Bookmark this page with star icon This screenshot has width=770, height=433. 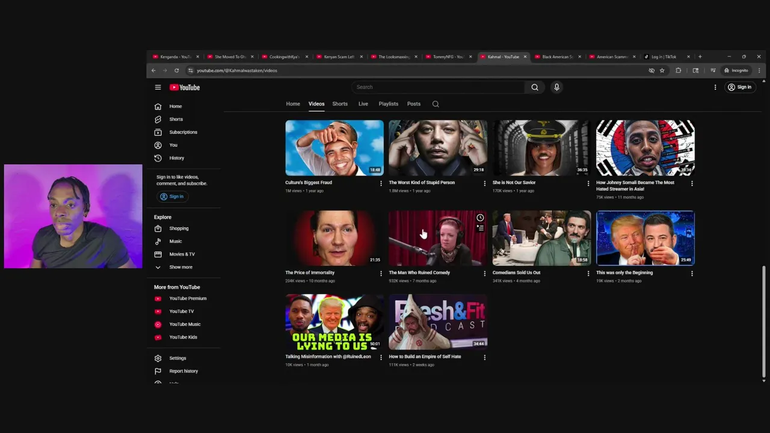[662, 70]
